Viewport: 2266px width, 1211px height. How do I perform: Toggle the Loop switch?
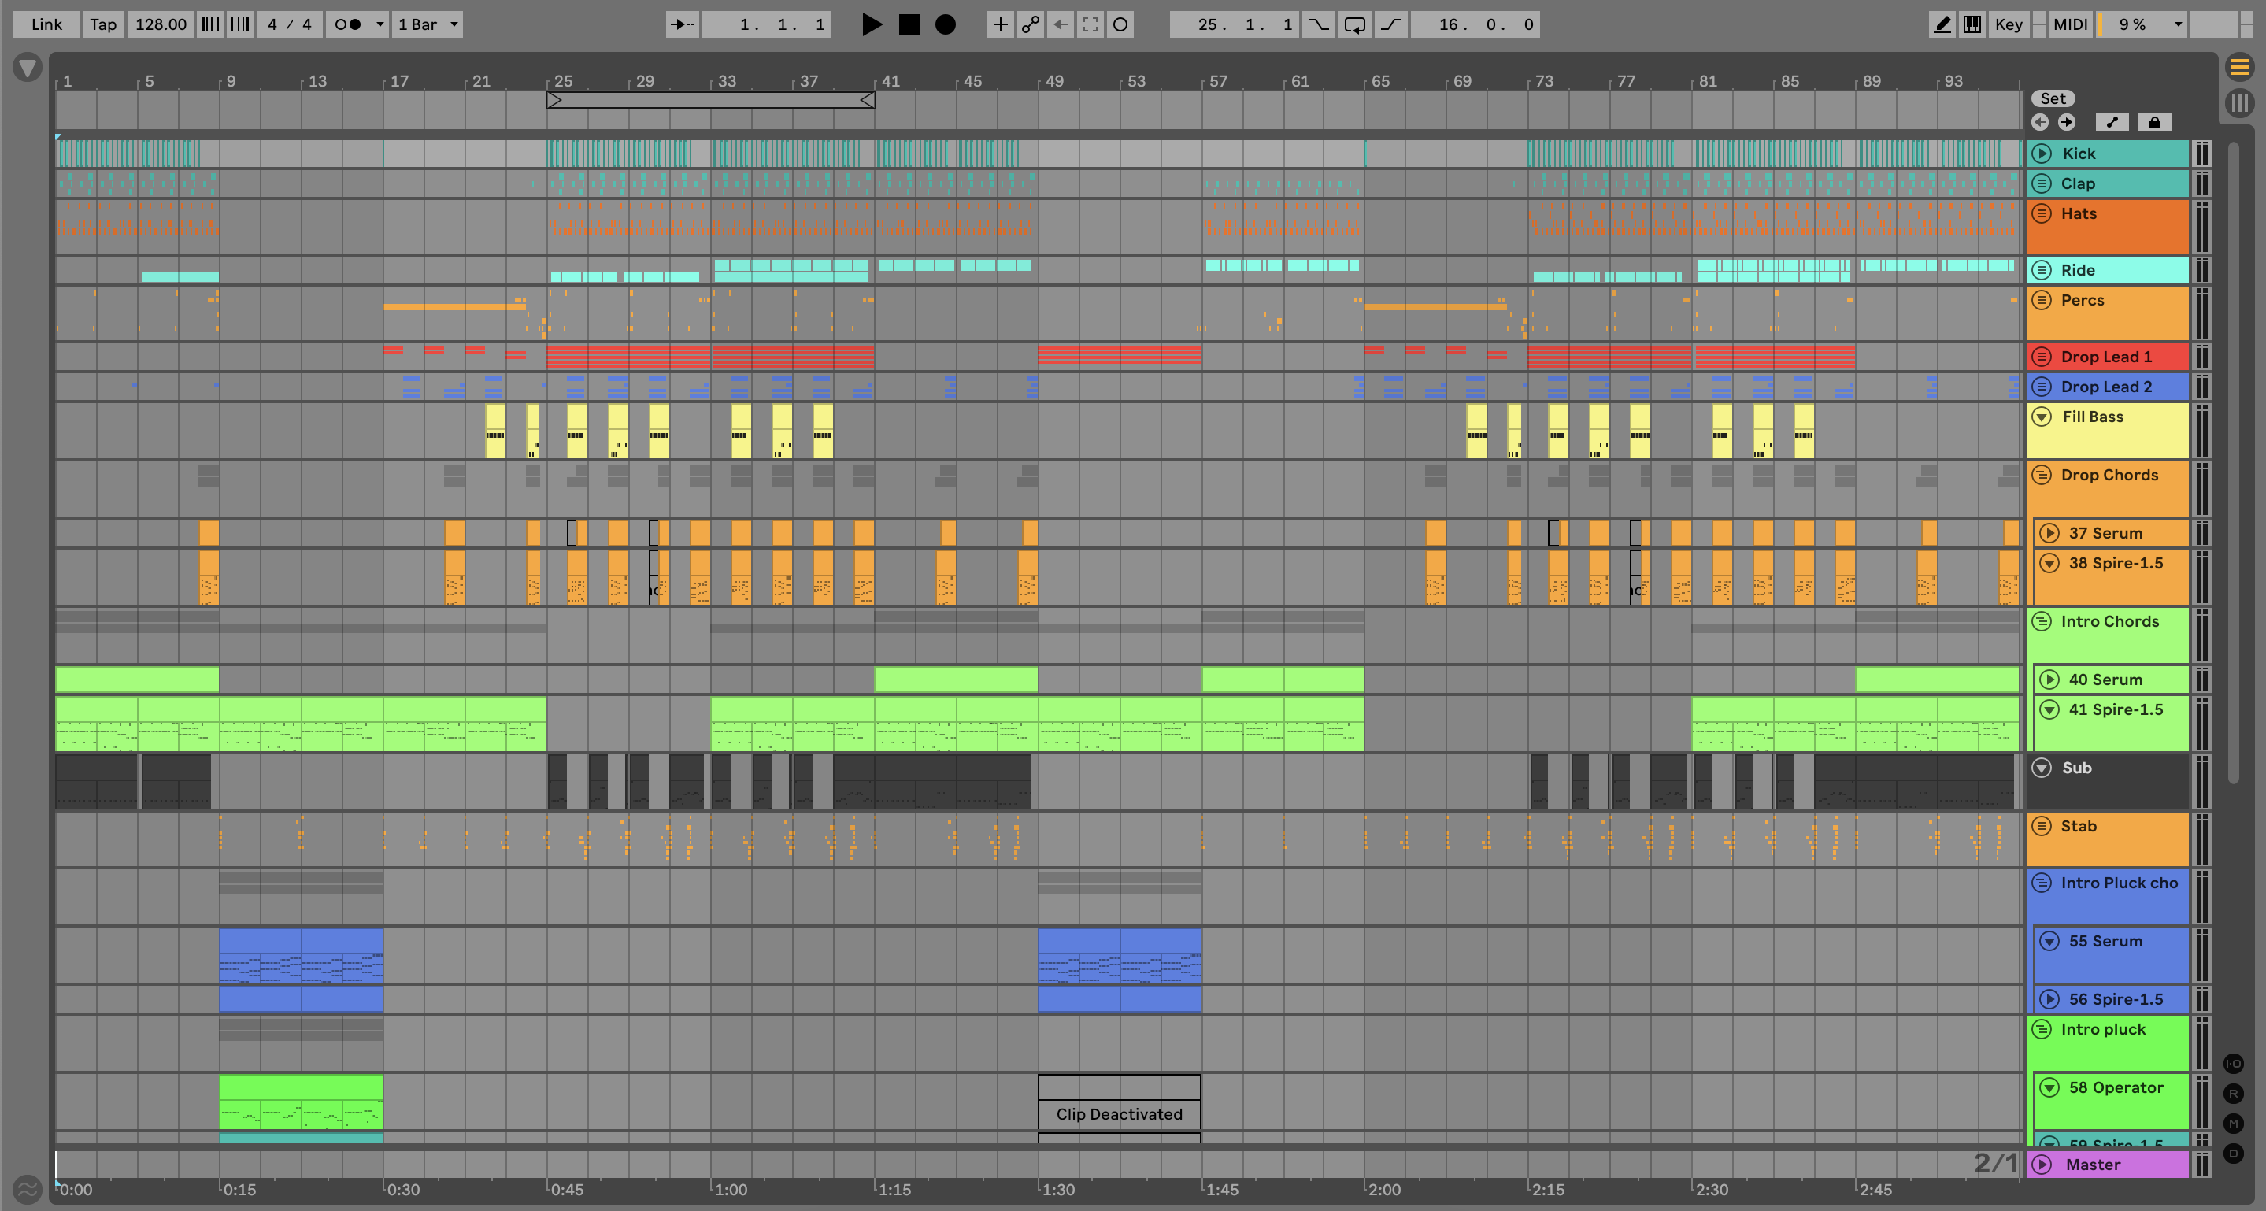click(x=1355, y=24)
